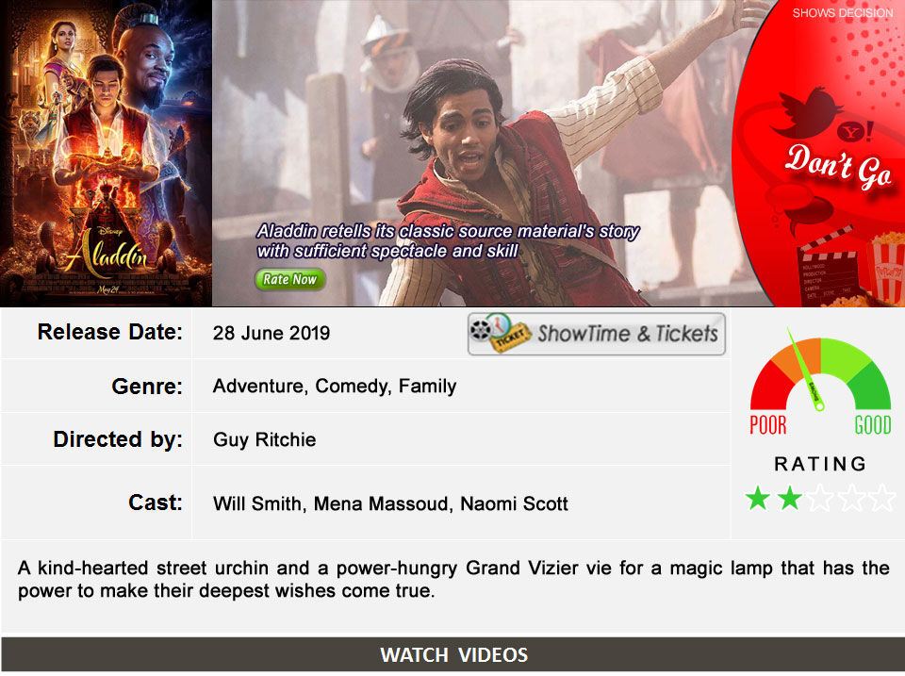
Task: Click director name Guy Ritchie
Action: (264, 440)
